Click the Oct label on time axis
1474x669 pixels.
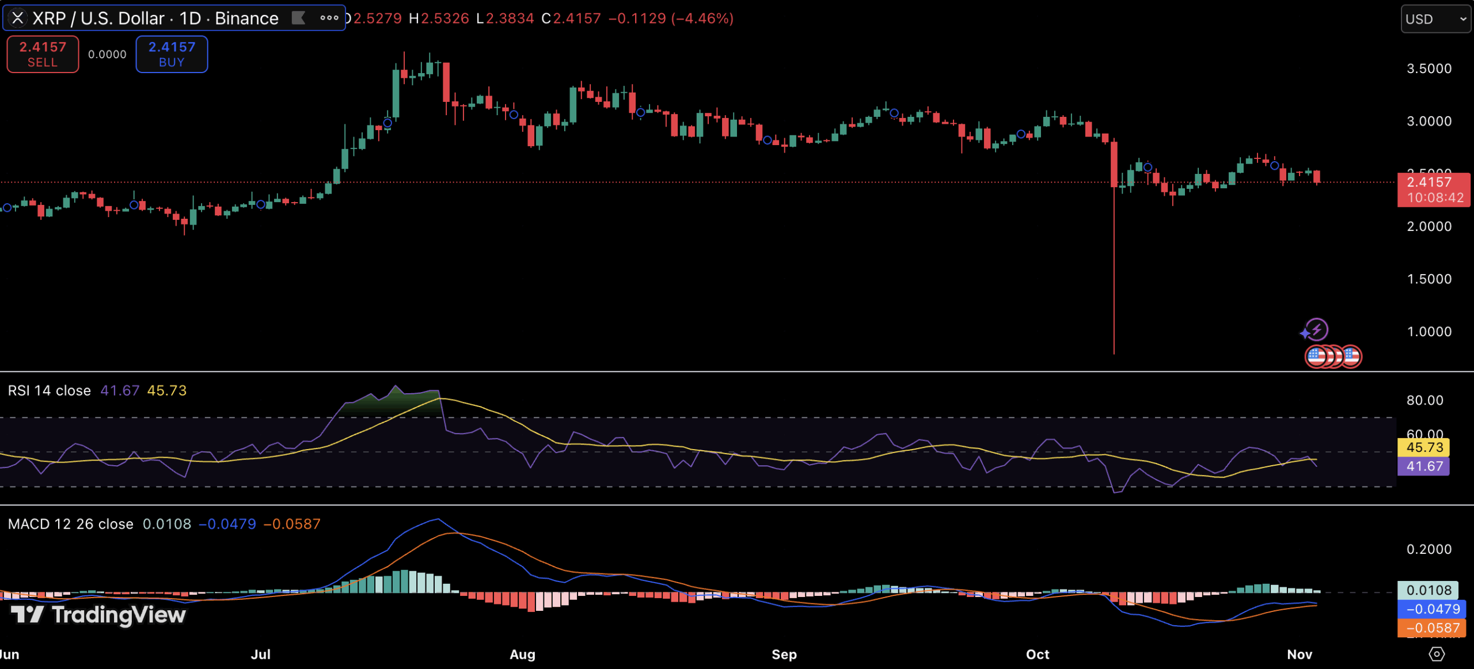pos(1038,655)
